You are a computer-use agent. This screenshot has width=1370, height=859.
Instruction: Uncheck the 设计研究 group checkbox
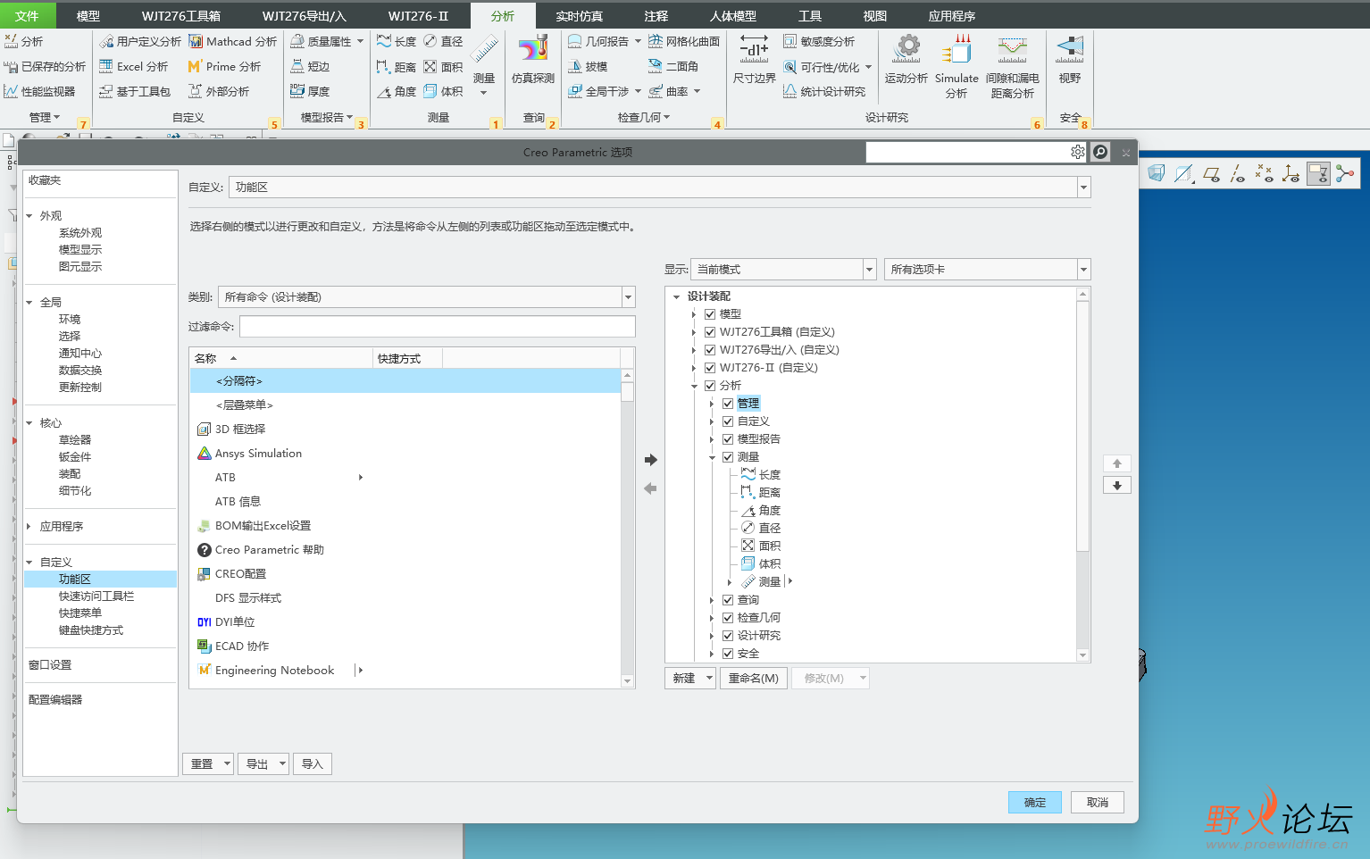click(x=728, y=636)
